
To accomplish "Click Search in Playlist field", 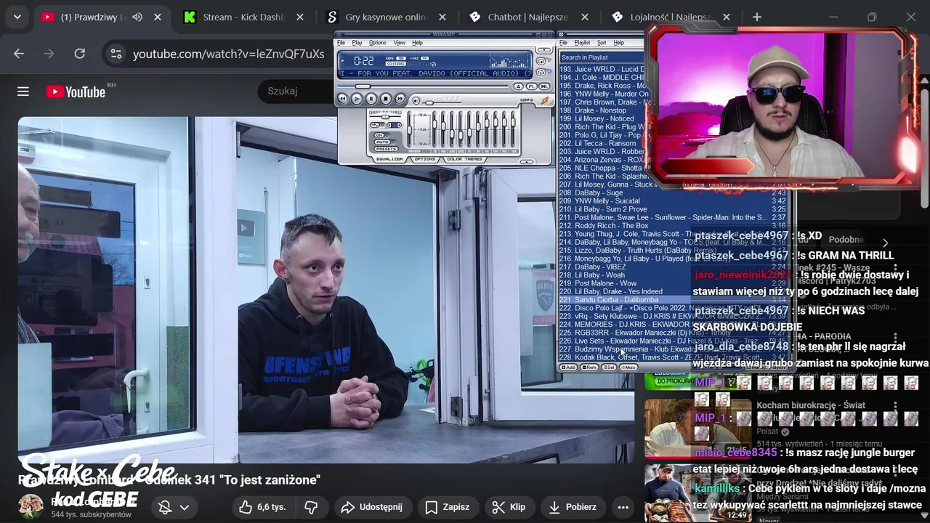I will point(600,57).
